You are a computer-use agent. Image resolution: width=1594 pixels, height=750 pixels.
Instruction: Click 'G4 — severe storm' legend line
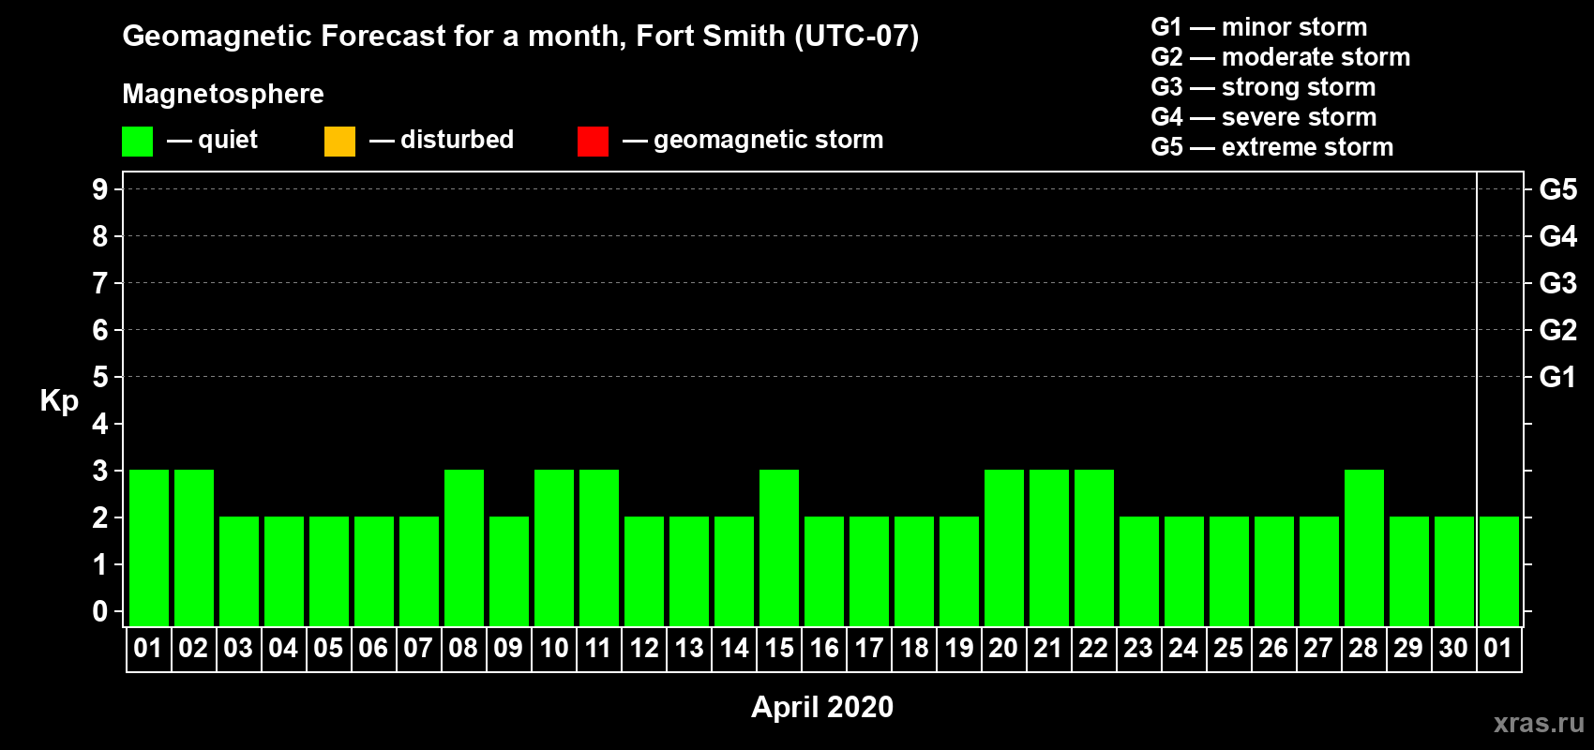coord(1263,117)
